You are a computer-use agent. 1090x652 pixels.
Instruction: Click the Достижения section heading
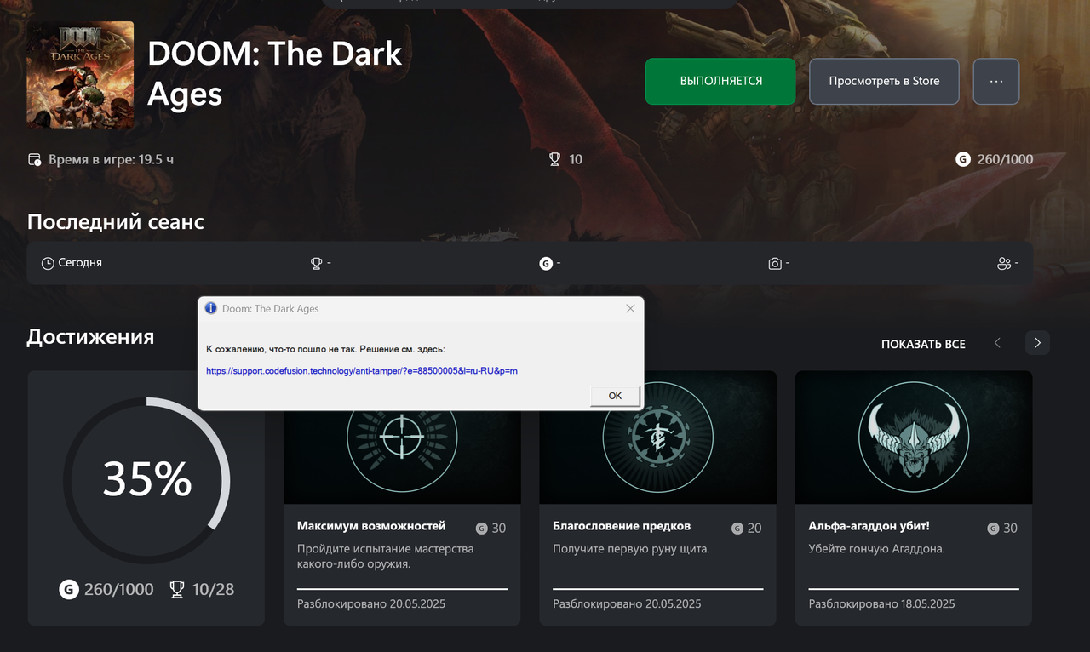(90, 337)
